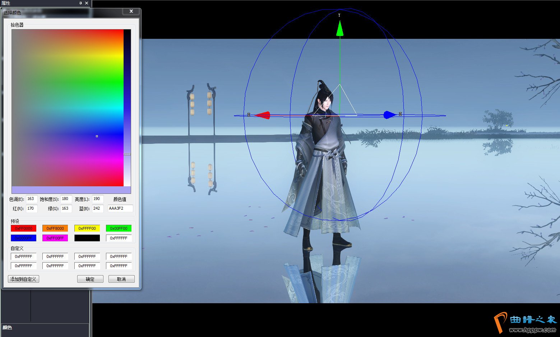Confirm the color with 确定

coord(90,279)
